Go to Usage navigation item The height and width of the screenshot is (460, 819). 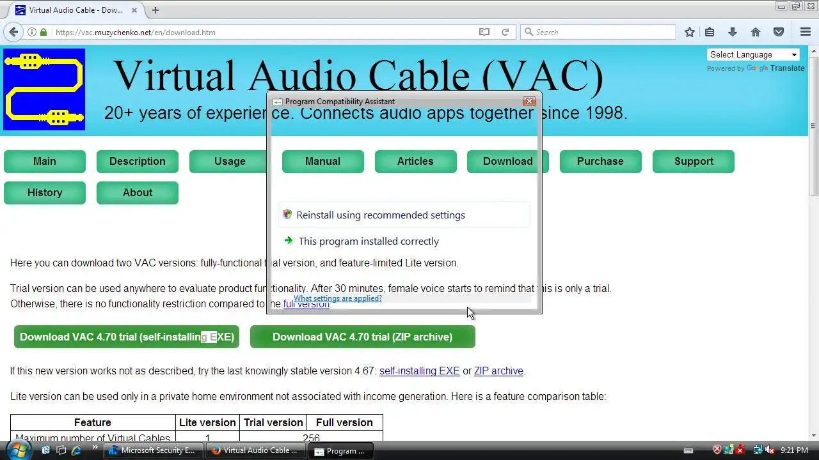[230, 162]
